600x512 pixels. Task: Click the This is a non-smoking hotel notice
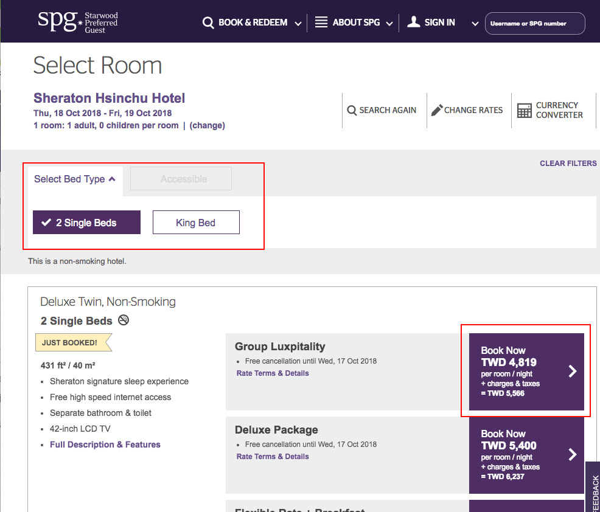coord(77,261)
